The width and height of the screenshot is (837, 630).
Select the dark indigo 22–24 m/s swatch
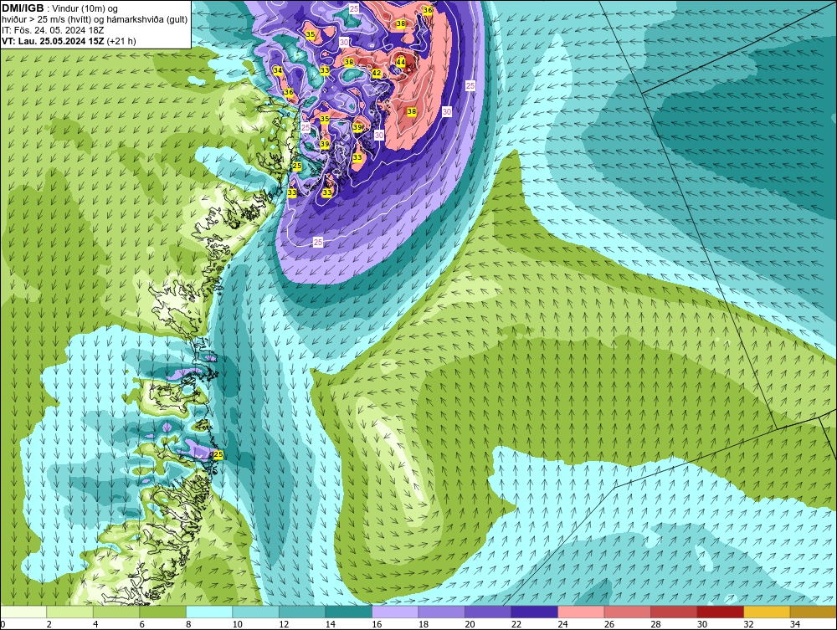click(x=534, y=612)
